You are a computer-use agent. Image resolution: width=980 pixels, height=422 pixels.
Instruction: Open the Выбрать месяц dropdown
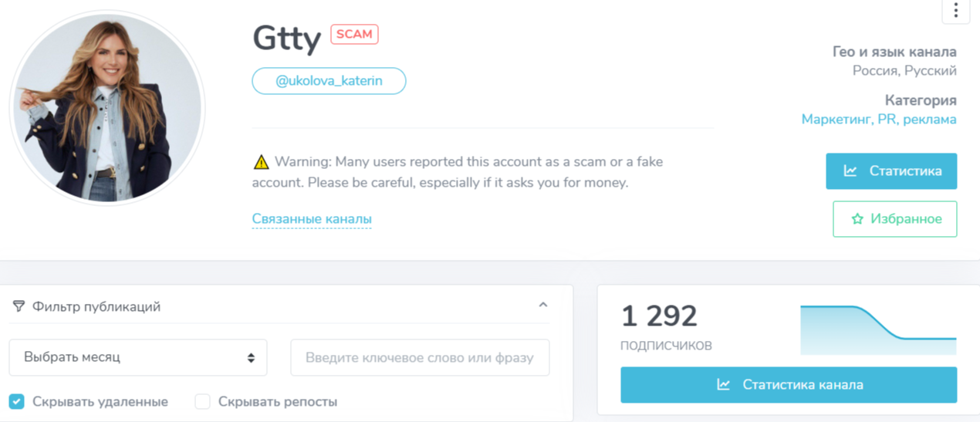pyautogui.click(x=138, y=357)
